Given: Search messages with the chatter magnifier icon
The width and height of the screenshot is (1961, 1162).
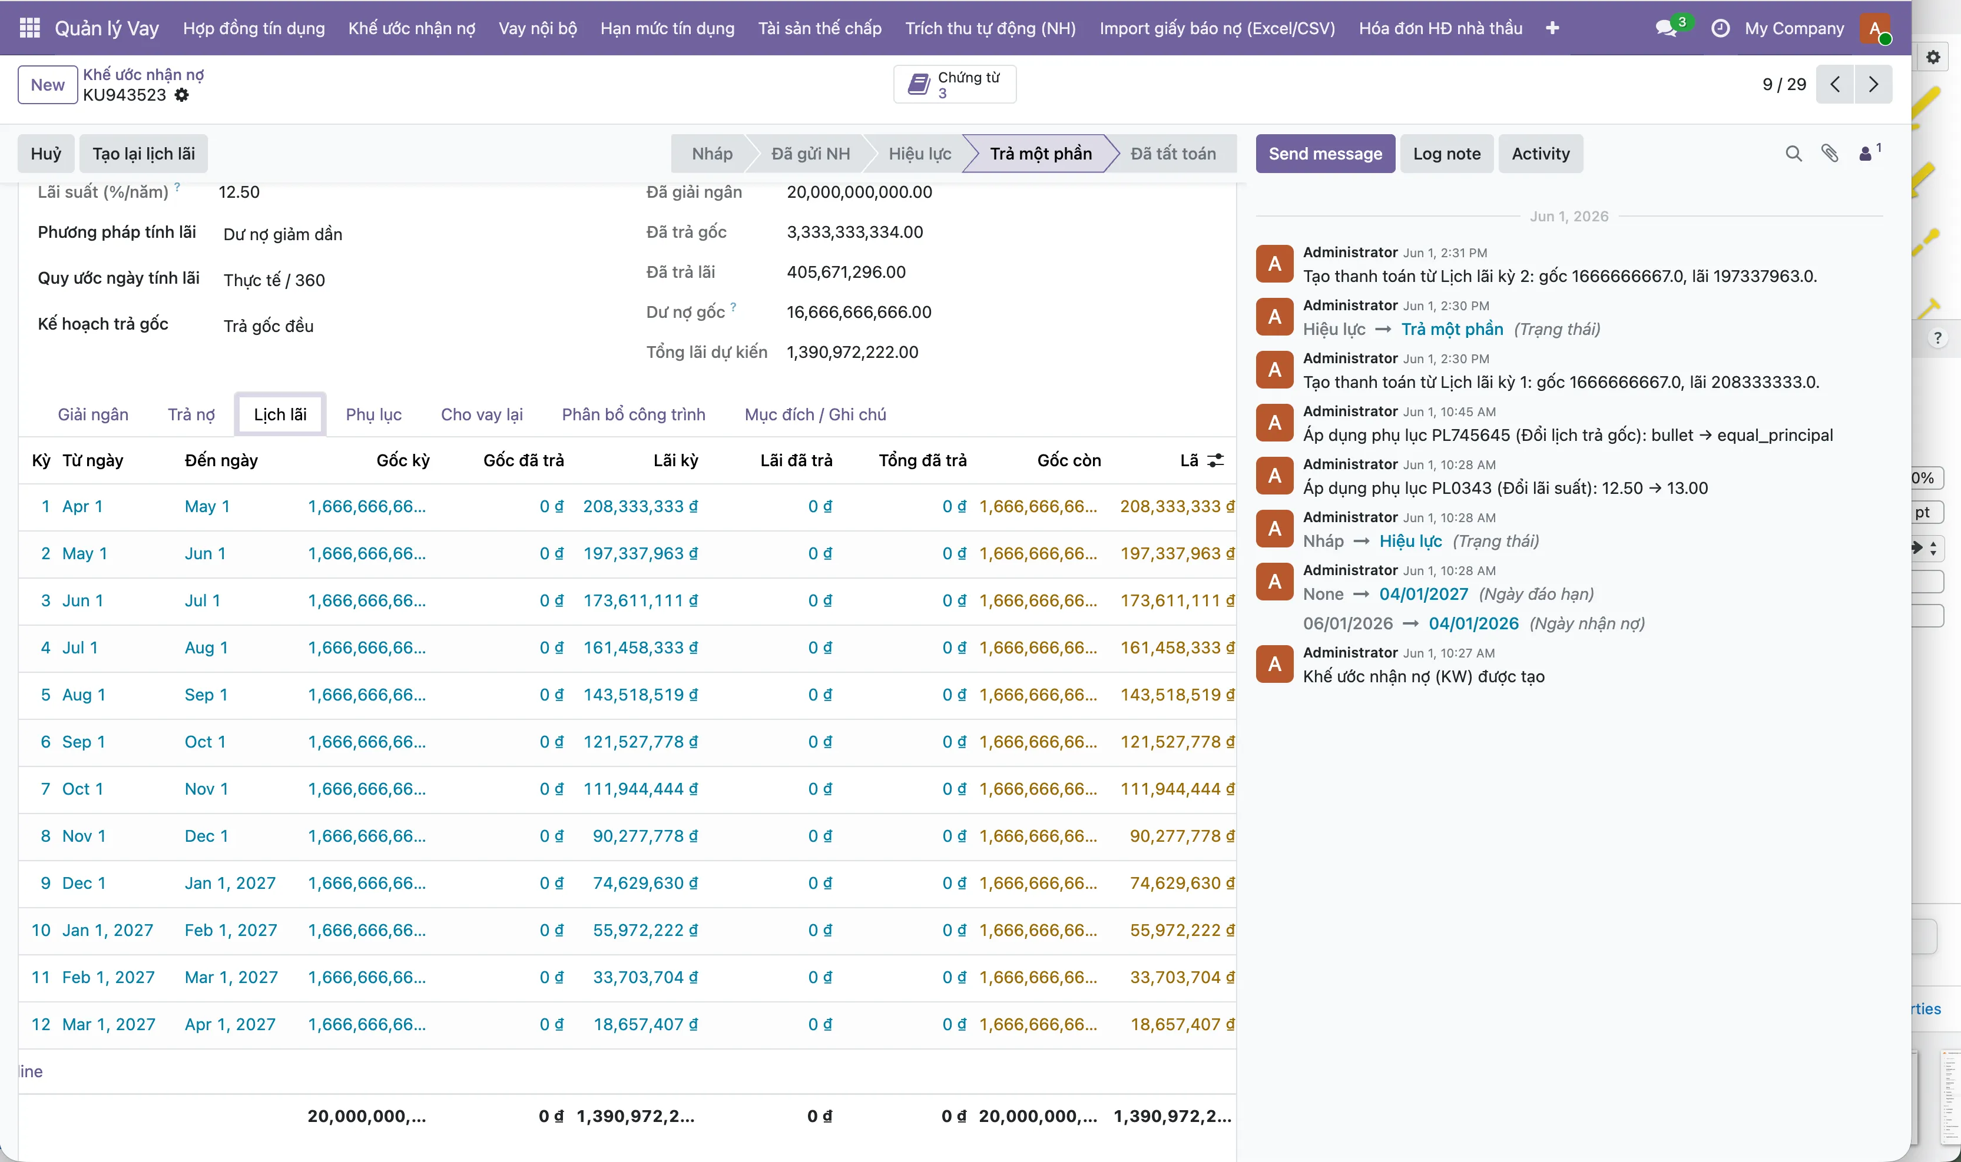Looking at the screenshot, I should click(1793, 154).
